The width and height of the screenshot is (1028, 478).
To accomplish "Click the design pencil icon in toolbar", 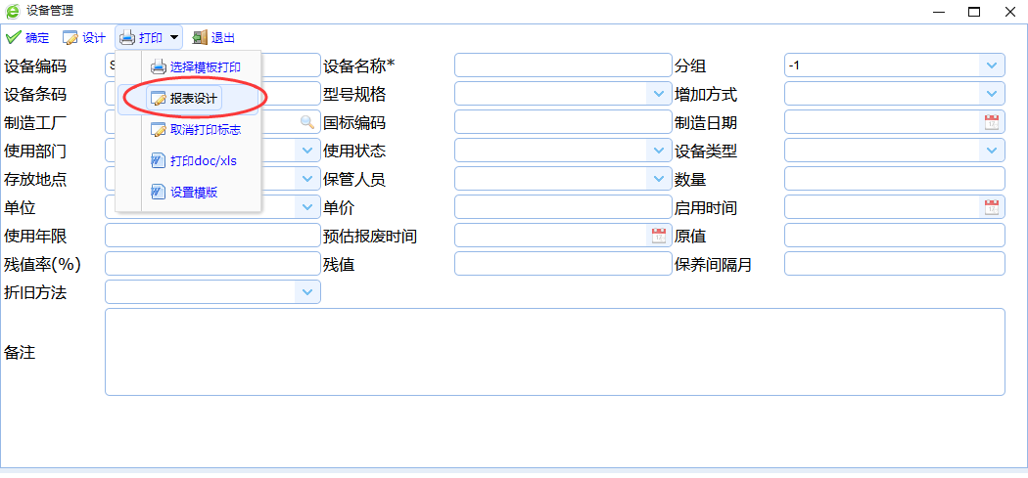I will click(x=70, y=38).
